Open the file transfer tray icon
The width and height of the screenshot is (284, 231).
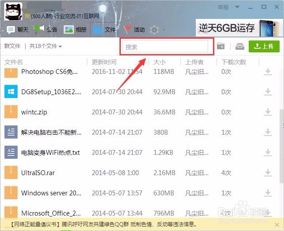(x=239, y=46)
